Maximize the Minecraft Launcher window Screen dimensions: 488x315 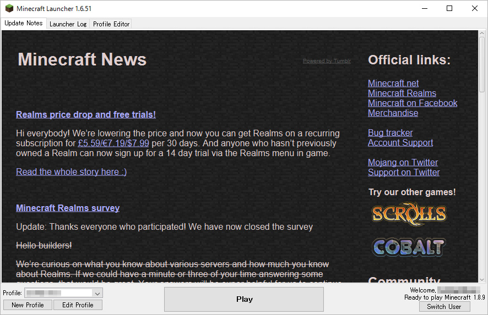click(x=449, y=8)
